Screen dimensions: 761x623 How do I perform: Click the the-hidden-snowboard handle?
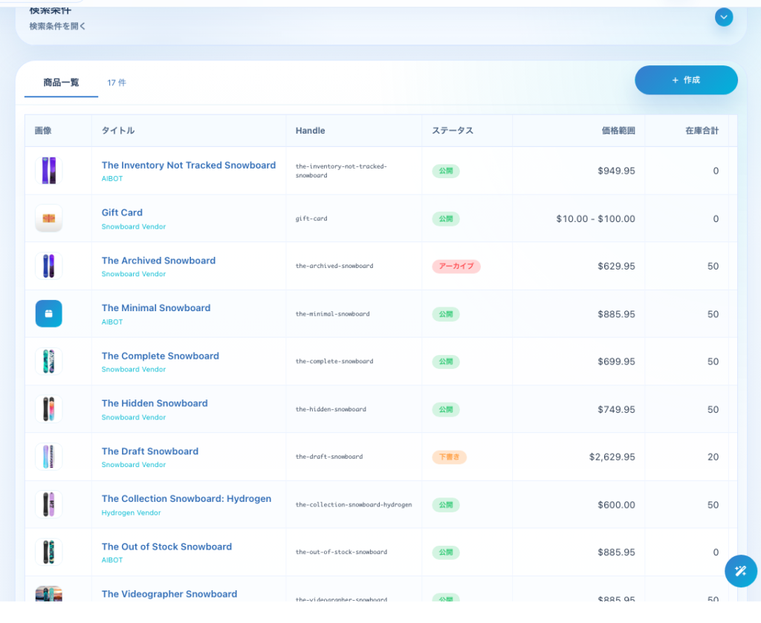point(331,409)
